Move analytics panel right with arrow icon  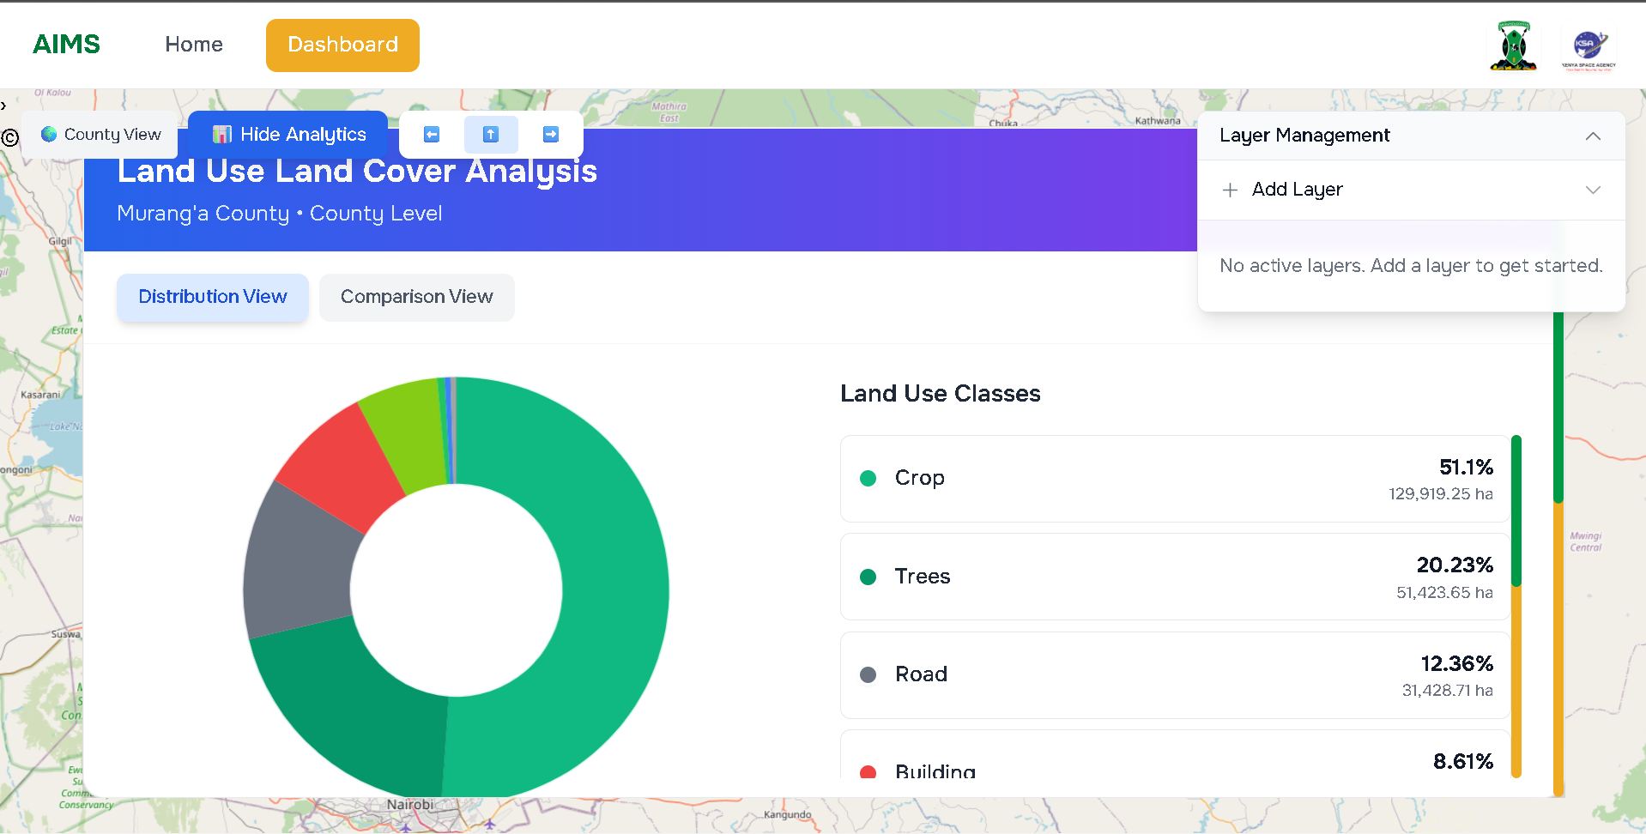coord(551,135)
